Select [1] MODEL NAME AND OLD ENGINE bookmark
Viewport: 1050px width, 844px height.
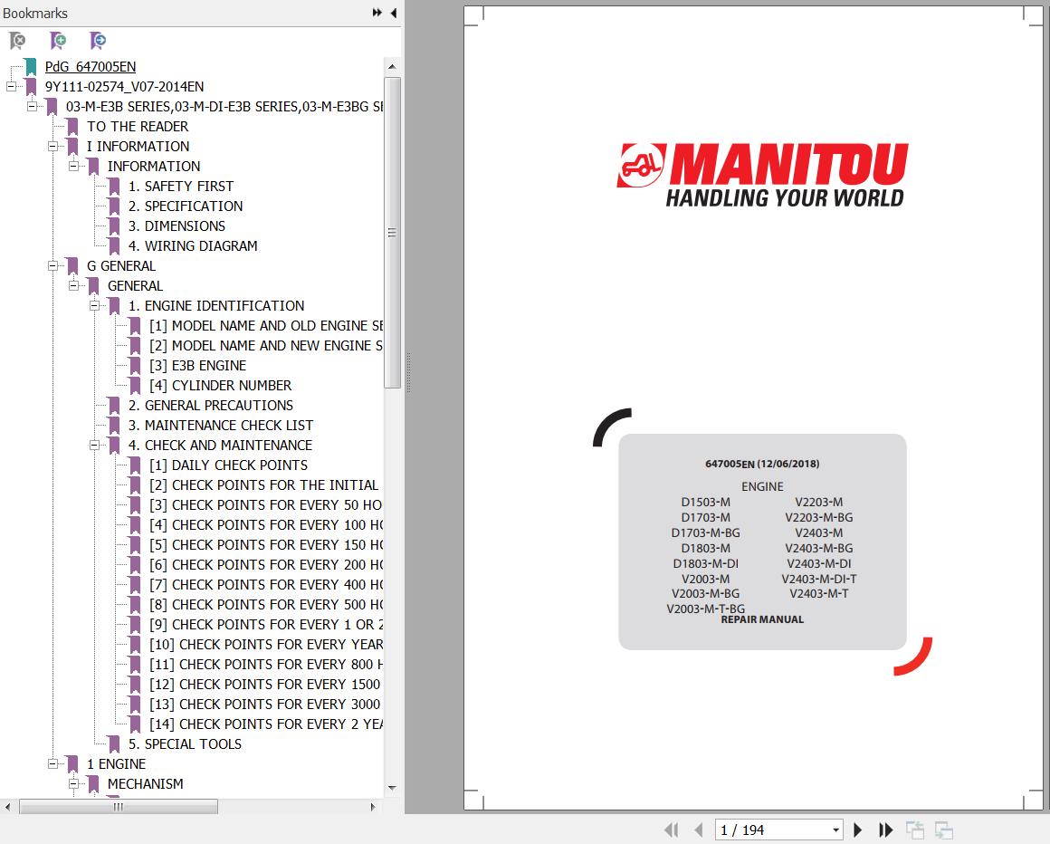pos(266,325)
